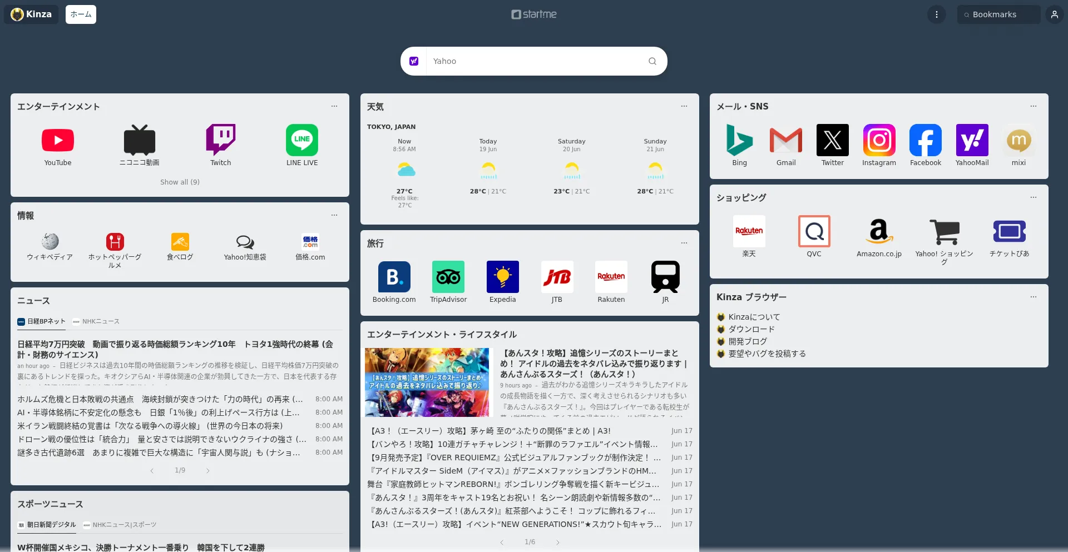The height and width of the screenshot is (552, 1068).
Task: Change the search engine via Yahoo icon
Action: (x=414, y=61)
